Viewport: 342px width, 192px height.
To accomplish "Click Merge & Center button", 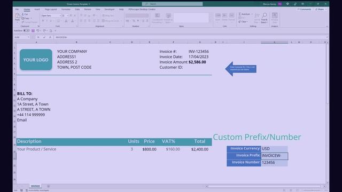I will point(111,21).
